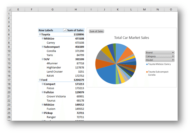Screen dimensions: 191x134
Task: Click the gray pie slice on upper left
Action: (x=103, y=56)
